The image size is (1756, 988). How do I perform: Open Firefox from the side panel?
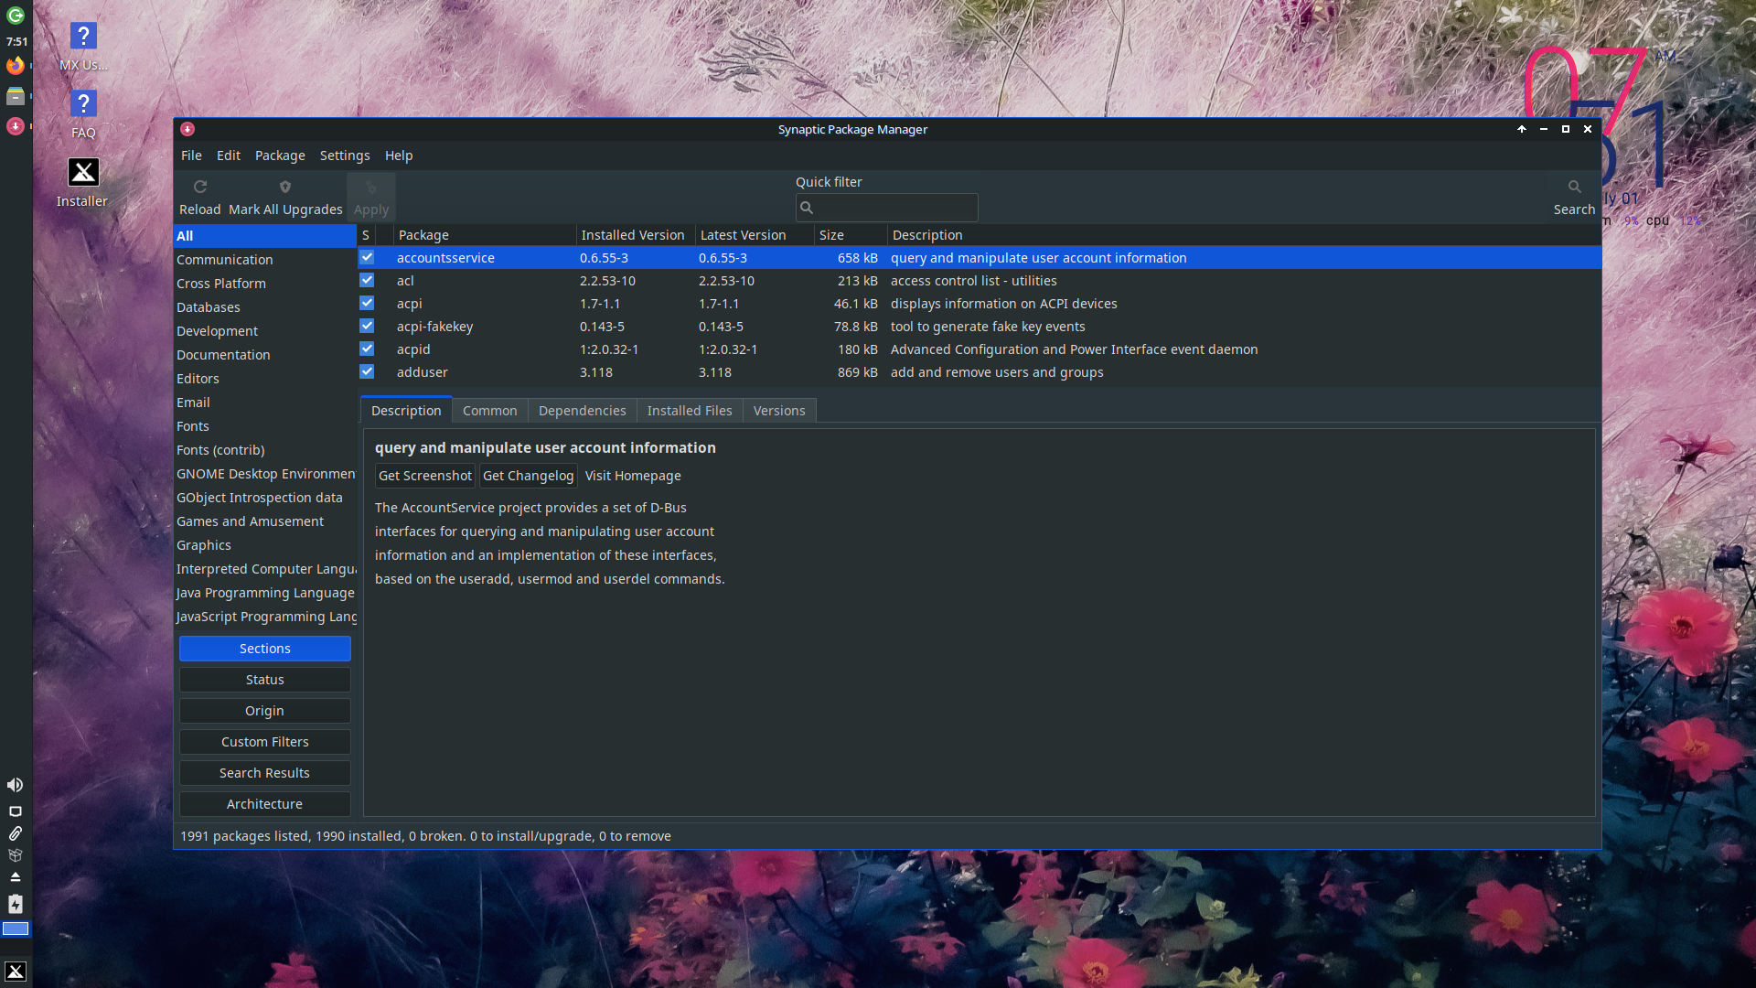(16, 66)
